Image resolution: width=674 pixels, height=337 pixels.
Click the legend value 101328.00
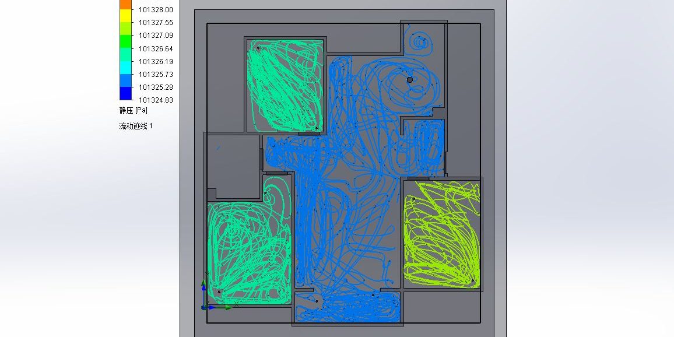coord(156,9)
